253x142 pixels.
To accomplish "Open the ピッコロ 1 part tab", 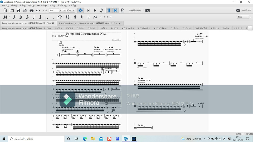I will pyautogui.click(x=59, y=28).
